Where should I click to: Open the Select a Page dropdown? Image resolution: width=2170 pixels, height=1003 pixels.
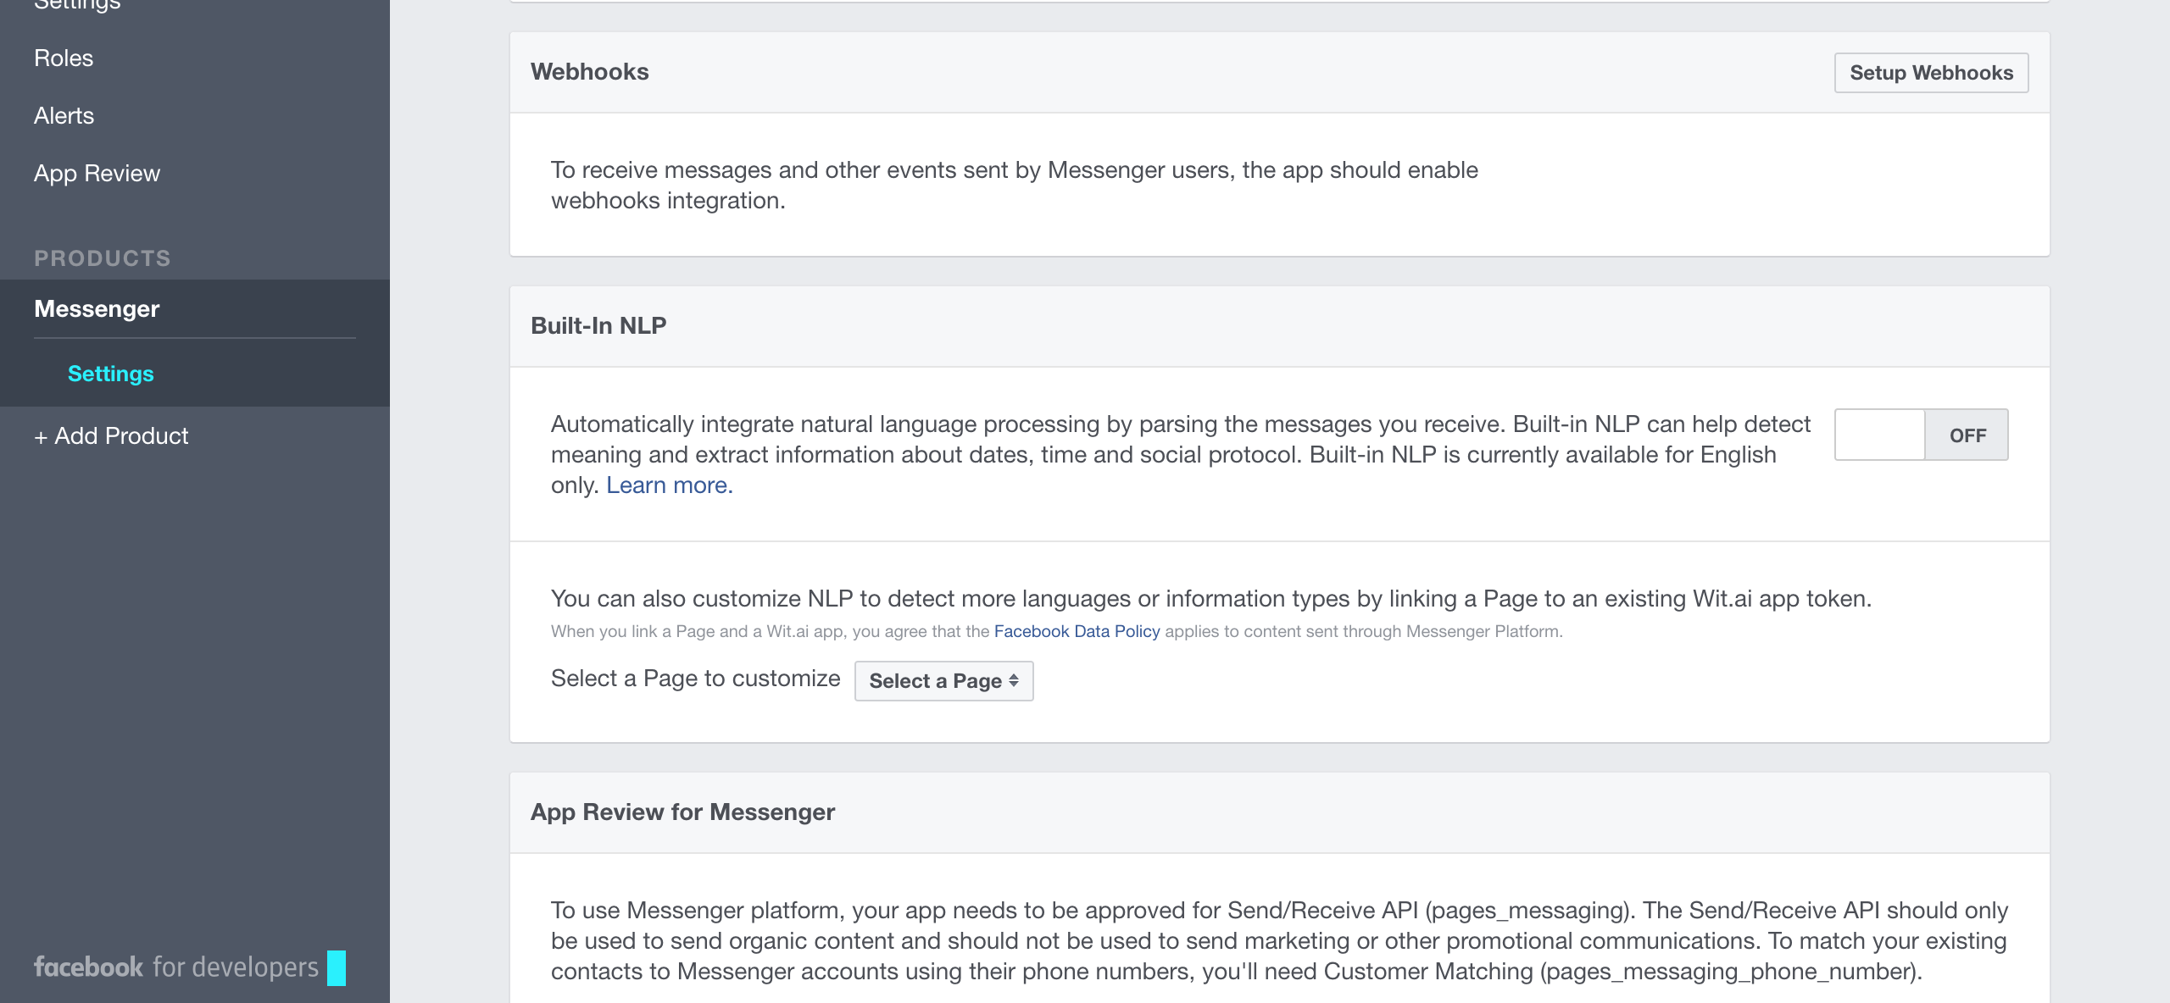(x=943, y=680)
